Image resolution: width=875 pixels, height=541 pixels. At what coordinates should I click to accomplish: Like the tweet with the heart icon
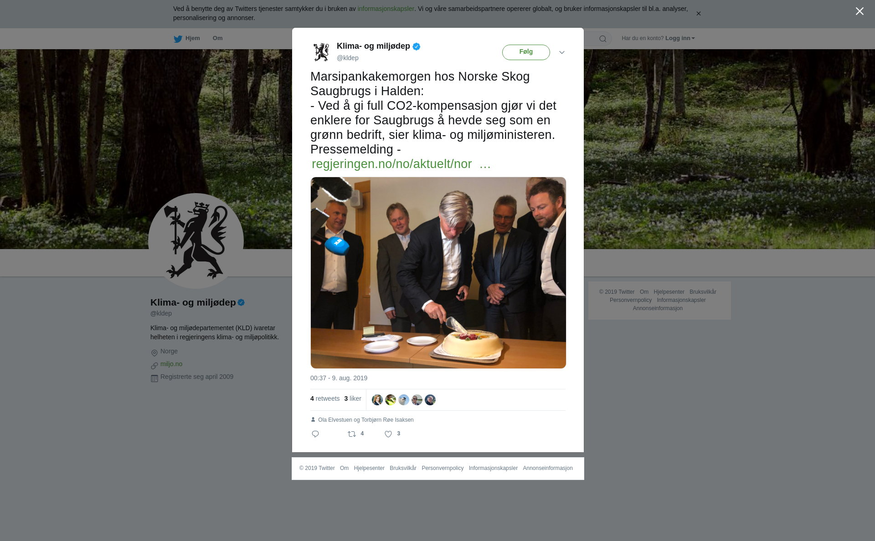(x=388, y=434)
